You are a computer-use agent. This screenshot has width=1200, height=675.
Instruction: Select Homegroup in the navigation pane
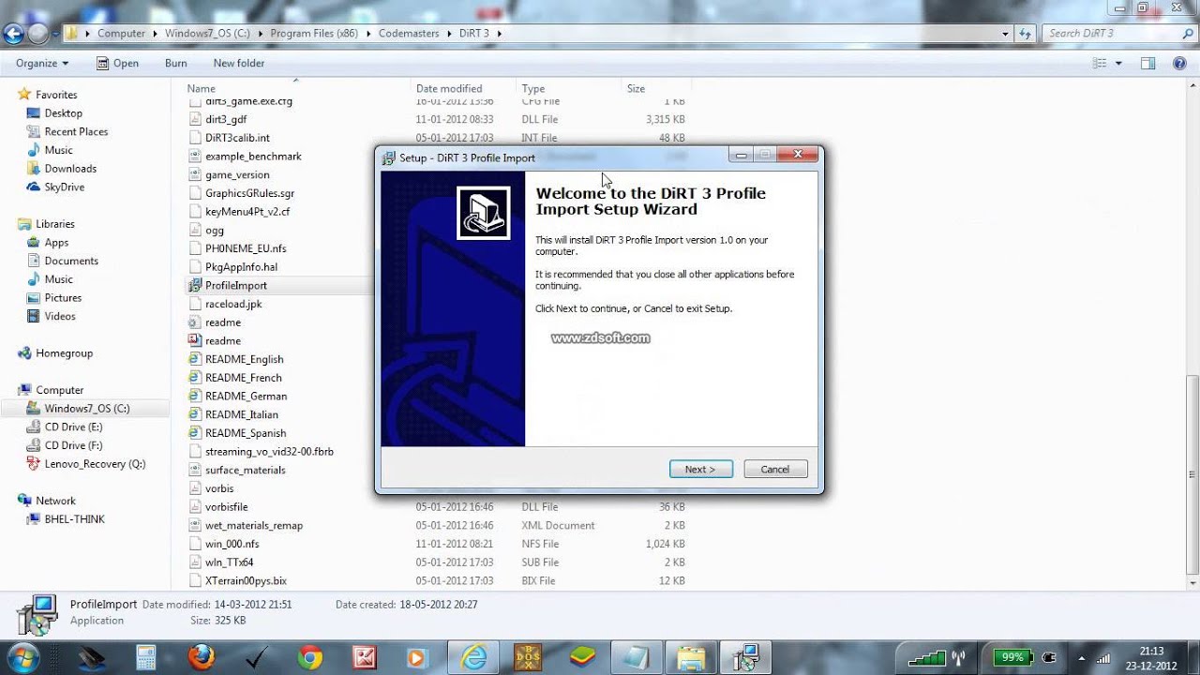tap(64, 353)
